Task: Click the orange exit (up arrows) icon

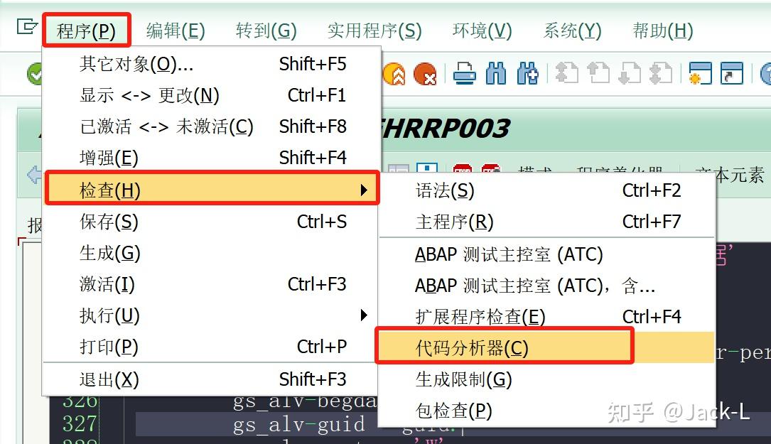Action: point(395,75)
